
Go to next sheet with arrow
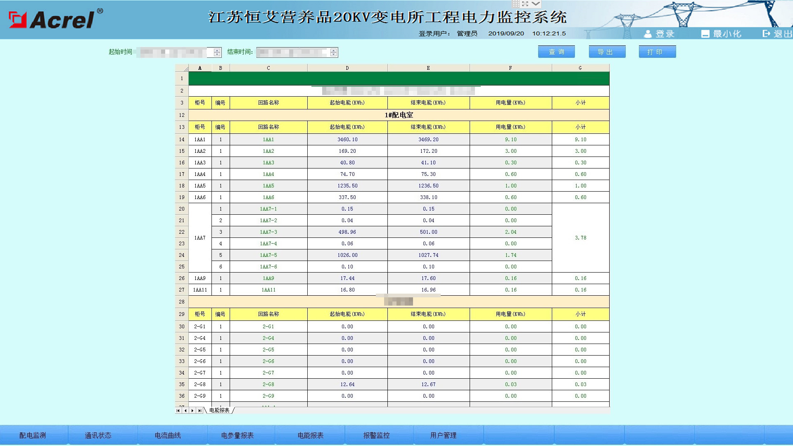point(192,410)
